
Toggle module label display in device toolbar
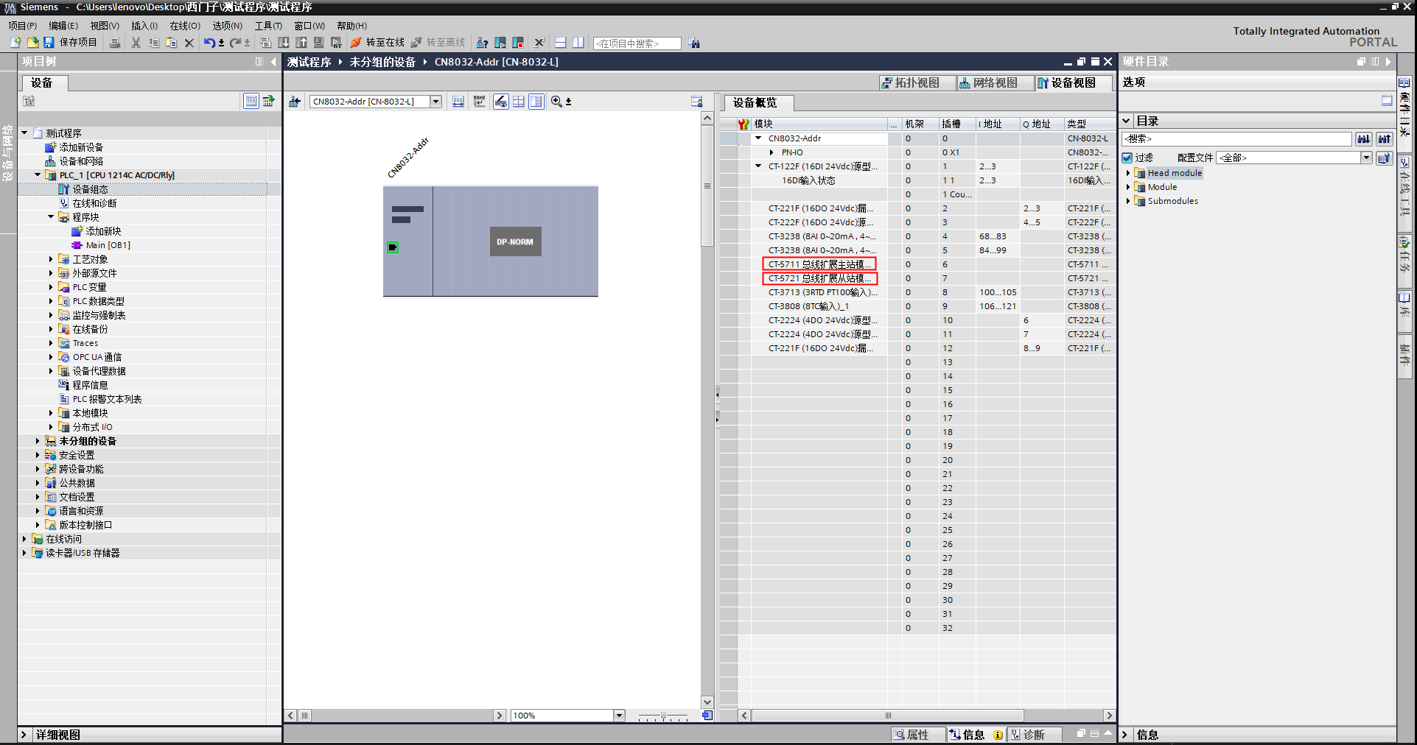point(479,102)
